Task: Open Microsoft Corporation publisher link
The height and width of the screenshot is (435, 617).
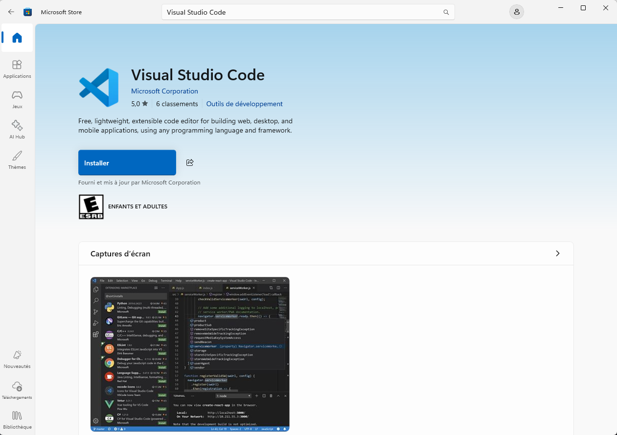Action: tap(164, 91)
